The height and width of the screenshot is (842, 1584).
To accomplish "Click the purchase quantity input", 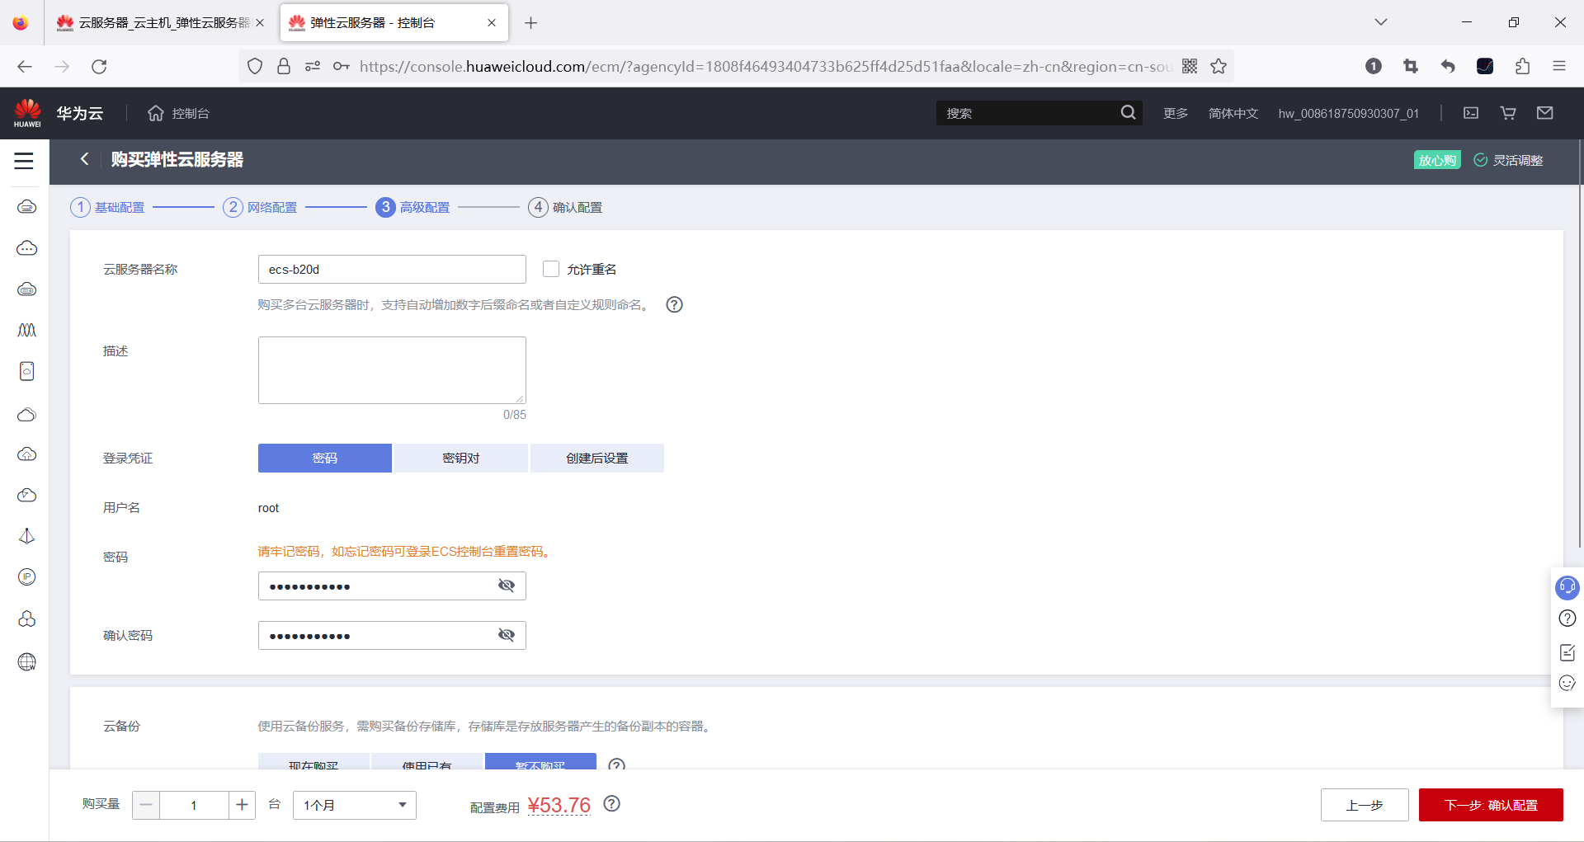I will (194, 805).
